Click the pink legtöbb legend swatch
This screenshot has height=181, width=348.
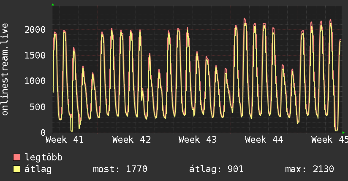pyautogui.click(x=16, y=157)
